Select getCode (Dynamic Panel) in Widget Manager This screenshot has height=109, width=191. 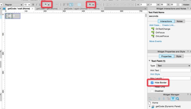[x=168, y=106]
